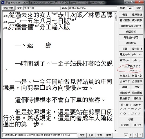This screenshot has height=139, width=145.
Task: Click the 分隔段落 button
Action: pos(131,32)
